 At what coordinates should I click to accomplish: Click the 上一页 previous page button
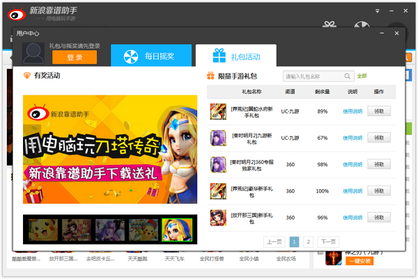[274, 241]
